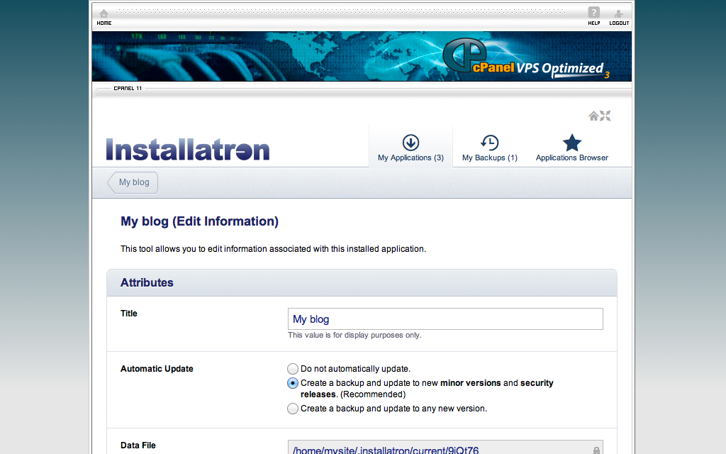Click the Automatic Update label
This screenshot has width=726, height=454.
(157, 369)
